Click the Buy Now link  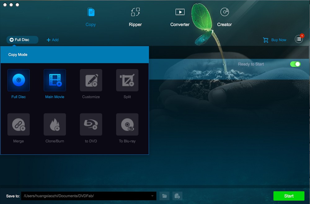point(275,40)
